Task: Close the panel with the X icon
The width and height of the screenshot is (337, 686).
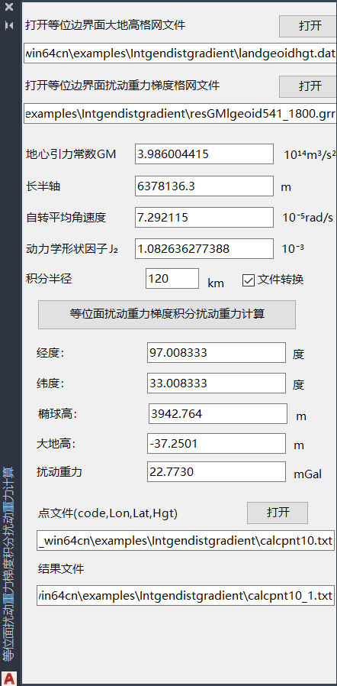Action: 9,7
